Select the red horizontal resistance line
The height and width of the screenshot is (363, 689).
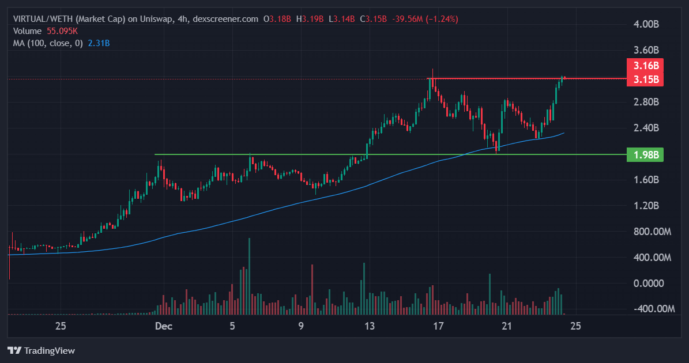(519, 78)
